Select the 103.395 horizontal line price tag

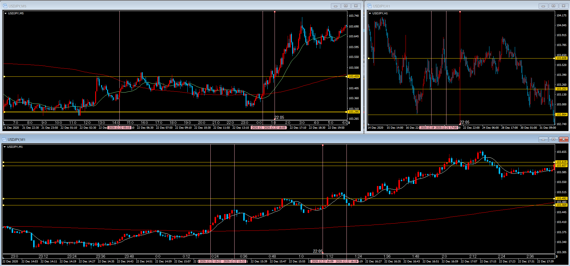click(x=354, y=112)
